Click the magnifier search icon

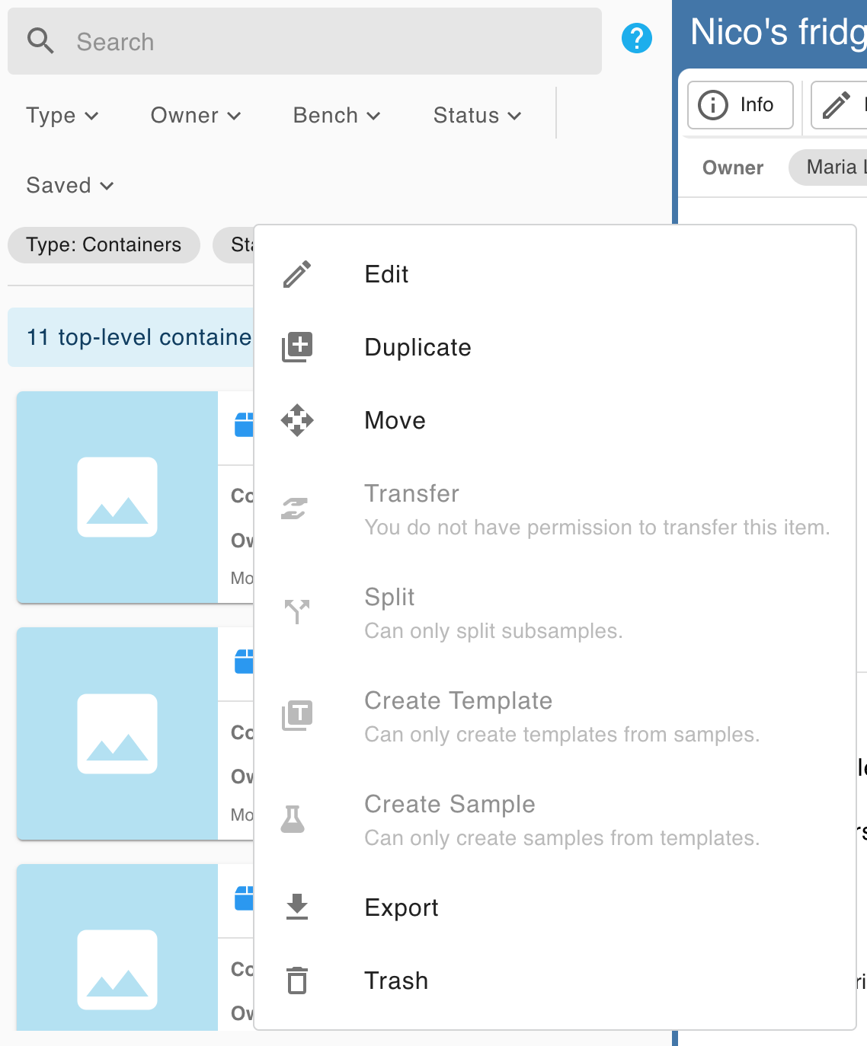40,41
